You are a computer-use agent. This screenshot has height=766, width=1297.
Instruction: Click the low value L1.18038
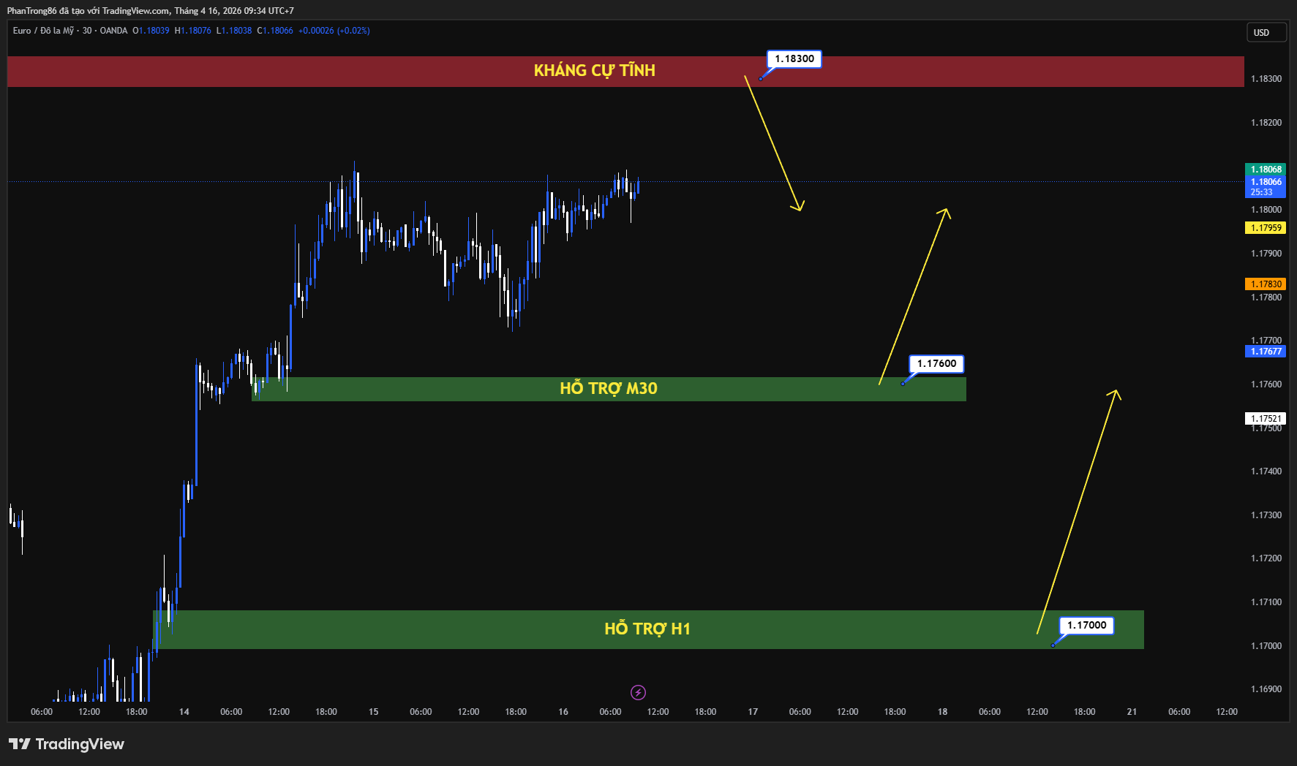coord(234,31)
